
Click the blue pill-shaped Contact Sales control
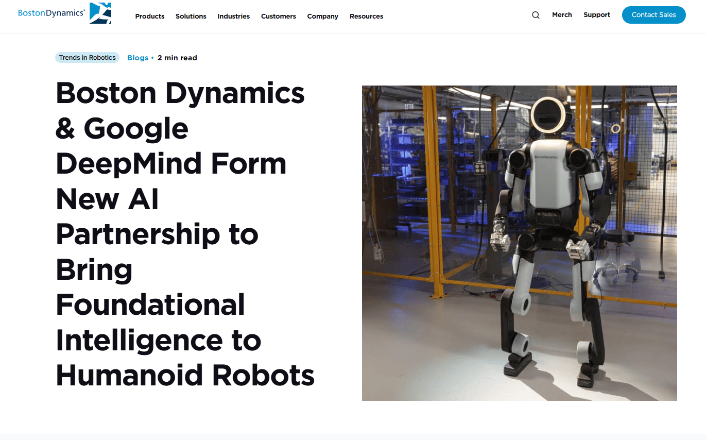653,15
